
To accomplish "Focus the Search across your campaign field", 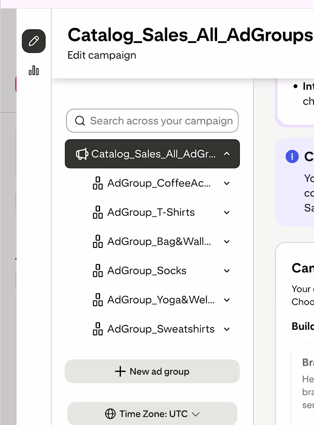I will [x=152, y=121].
